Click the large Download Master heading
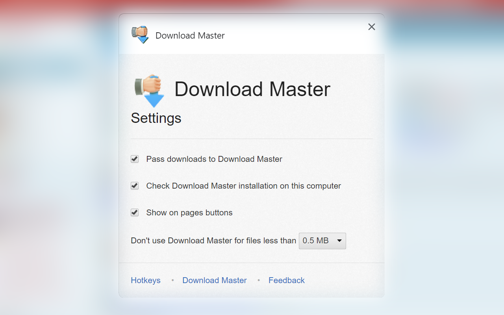This screenshot has width=504, height=315. click(x=252, y=89)
